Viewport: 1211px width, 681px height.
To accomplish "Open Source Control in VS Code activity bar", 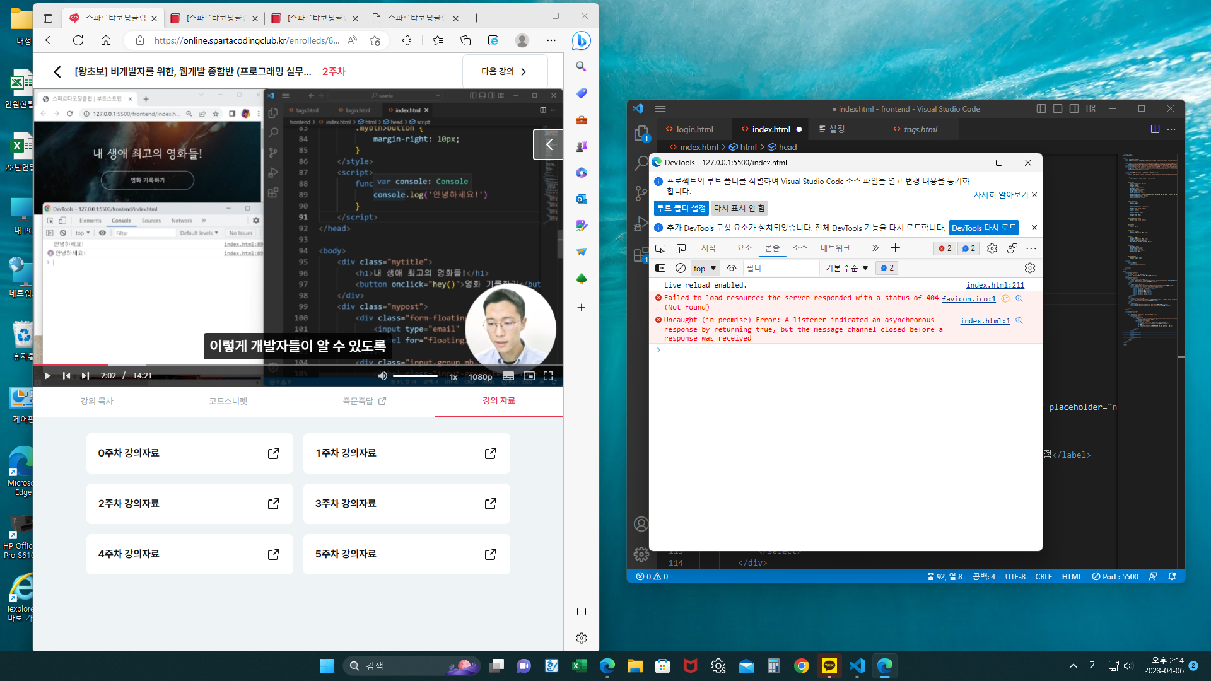I will (x=641, y=193).
